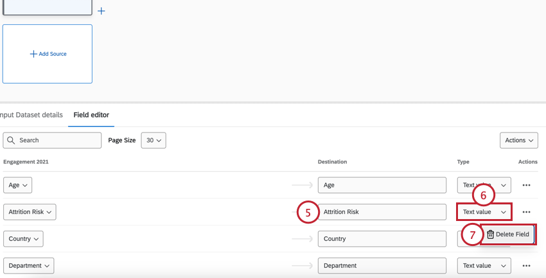
Task: Click the Age destination input field
Action: pos(382,185)
